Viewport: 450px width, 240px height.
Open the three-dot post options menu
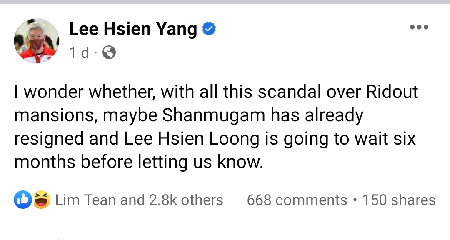pyautogui.click(x=419, y=27)
